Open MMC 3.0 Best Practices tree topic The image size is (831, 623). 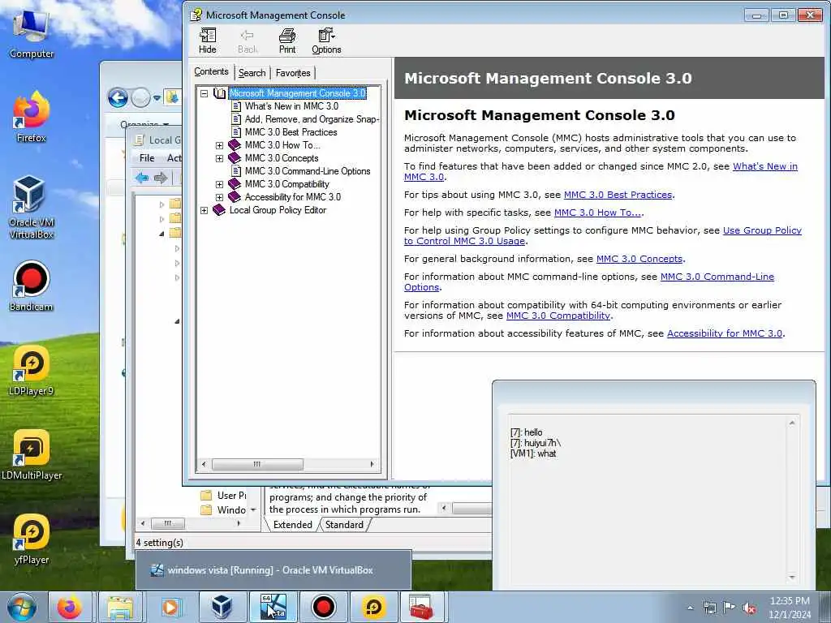[x=291, y=132]
